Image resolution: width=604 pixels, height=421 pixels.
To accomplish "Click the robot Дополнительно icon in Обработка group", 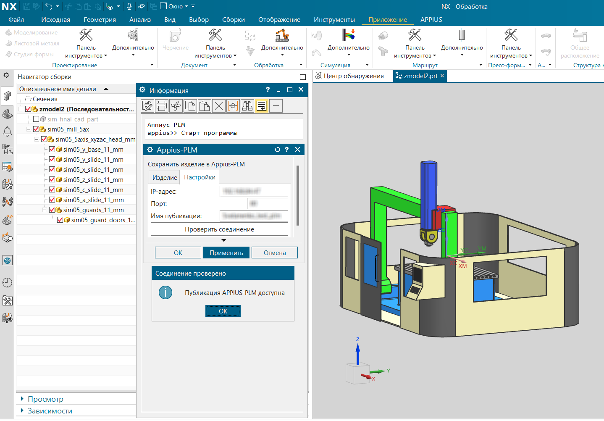I will click(282, 42).
